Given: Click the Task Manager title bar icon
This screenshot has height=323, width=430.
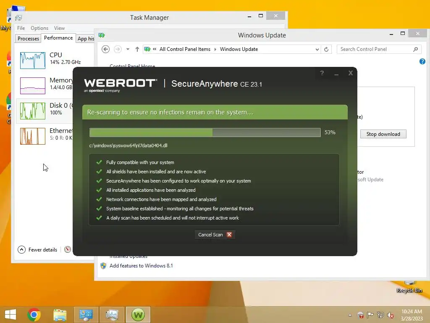Looking at the screenshot, I should [18, 18].
